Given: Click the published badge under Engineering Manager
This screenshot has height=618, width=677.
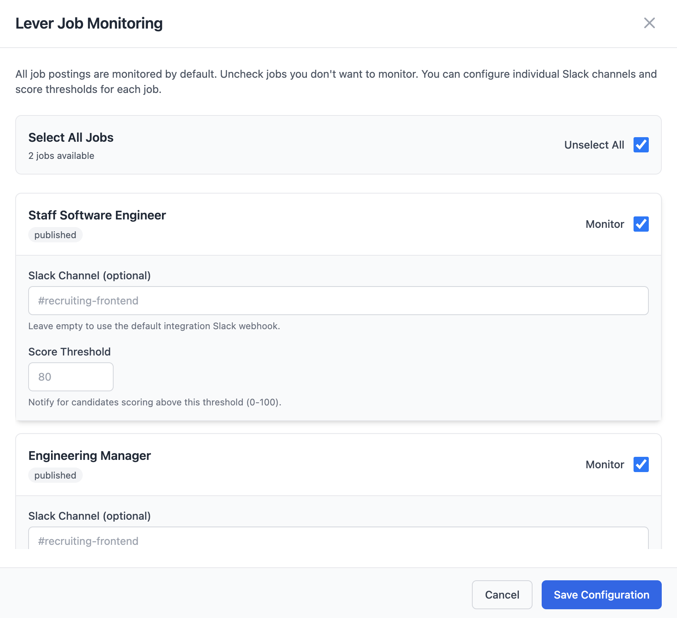Looking at the screenshot, I should click(55, 475).
